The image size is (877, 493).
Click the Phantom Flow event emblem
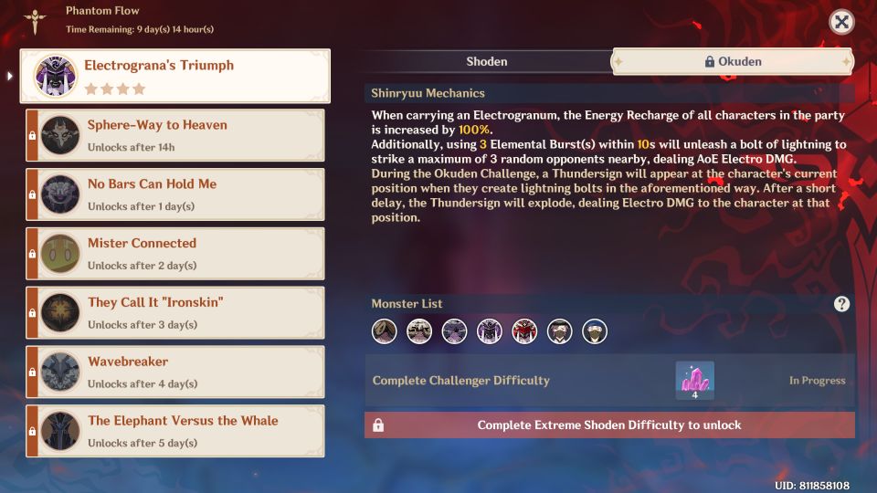pos(35,21)
